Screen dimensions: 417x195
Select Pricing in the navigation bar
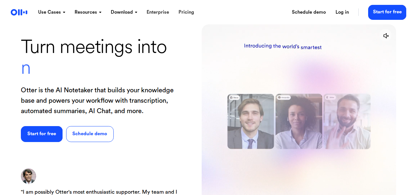click(186, 12)
